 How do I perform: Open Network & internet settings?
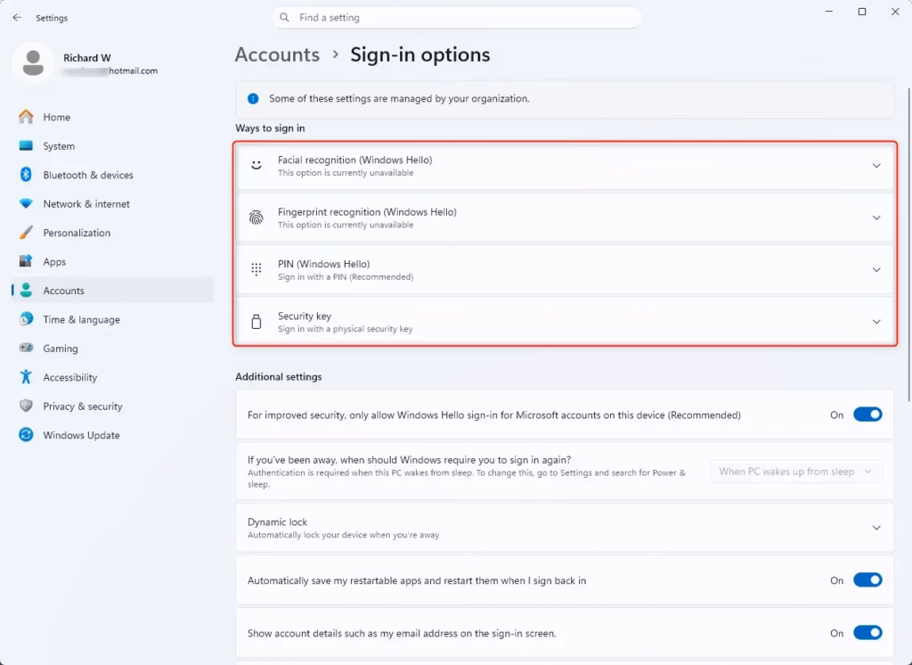[112, 204]
